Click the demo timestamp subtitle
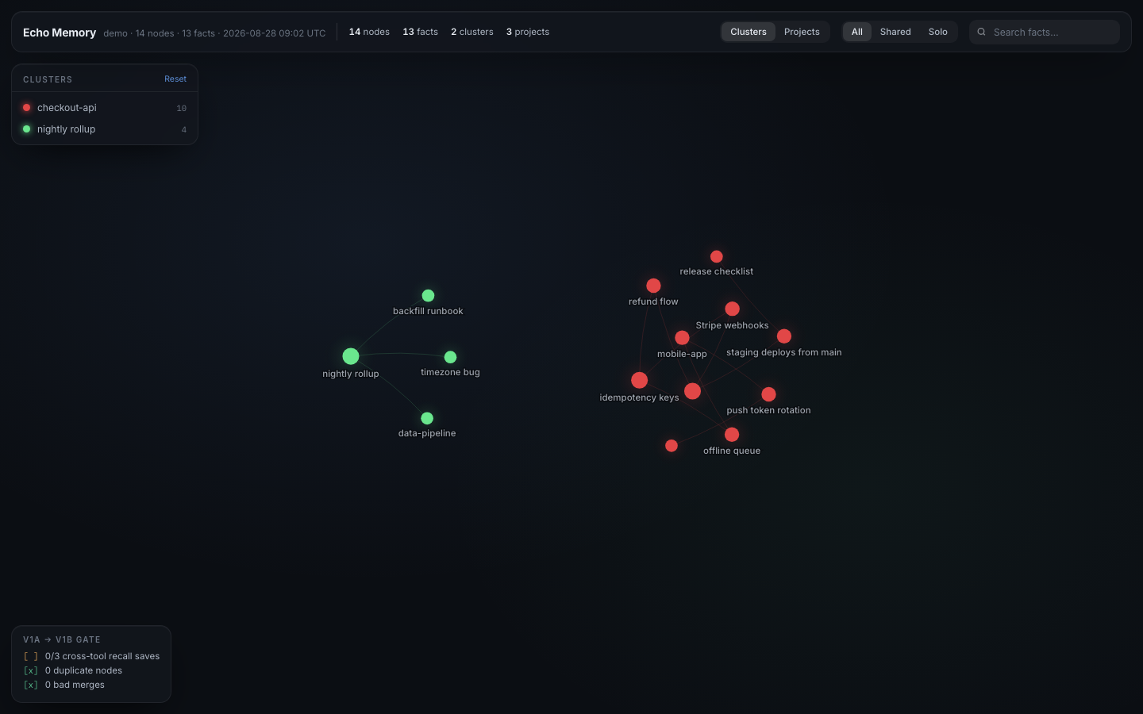Viewport: 1143px width, 714px height. click(x=214, y=33)
